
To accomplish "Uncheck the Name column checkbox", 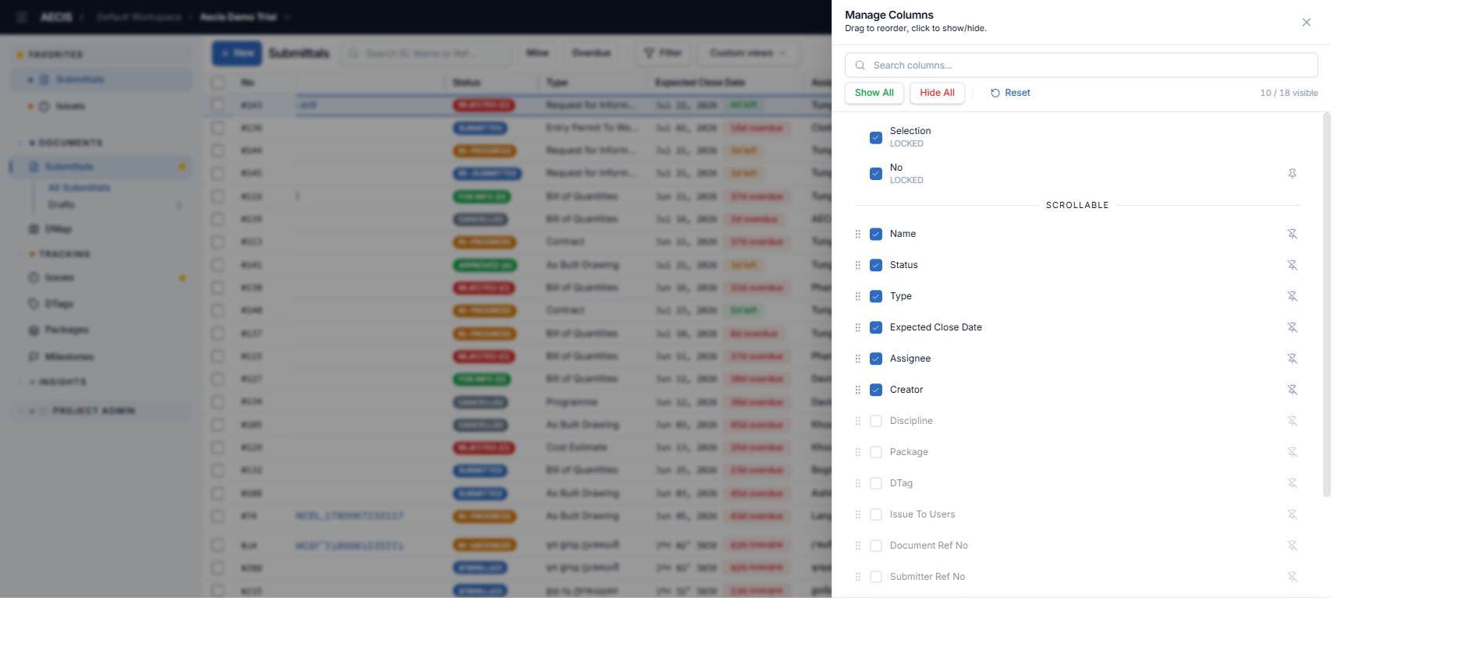I will click(876, 234).
